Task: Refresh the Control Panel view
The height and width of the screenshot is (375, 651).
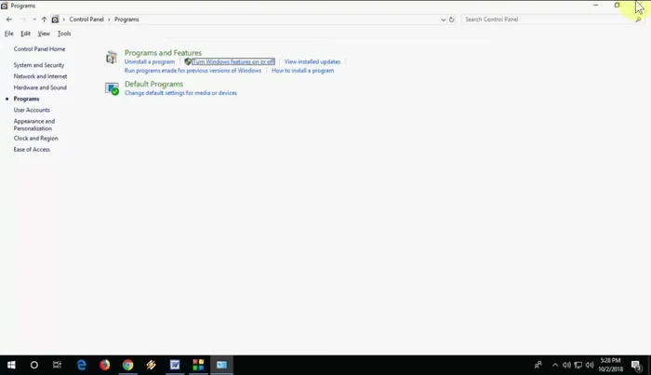Action: [x=451, y=20]
